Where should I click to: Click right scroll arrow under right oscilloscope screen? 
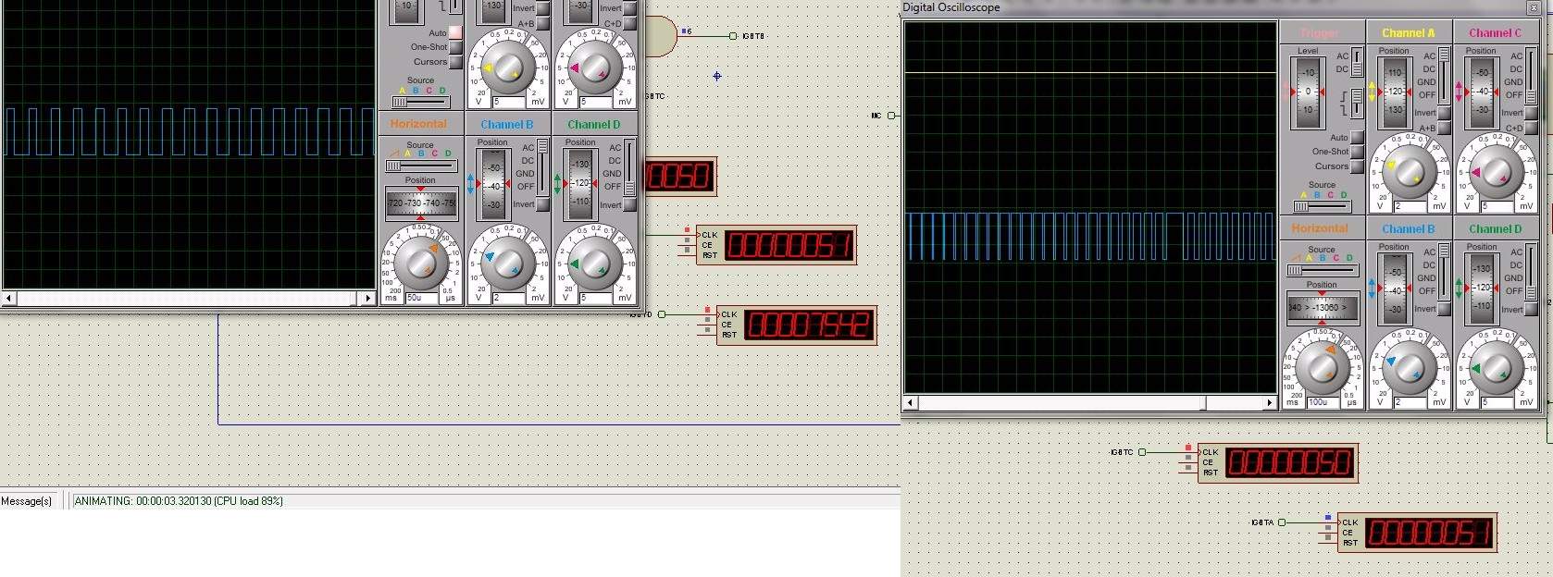[x=1270, y=402]
